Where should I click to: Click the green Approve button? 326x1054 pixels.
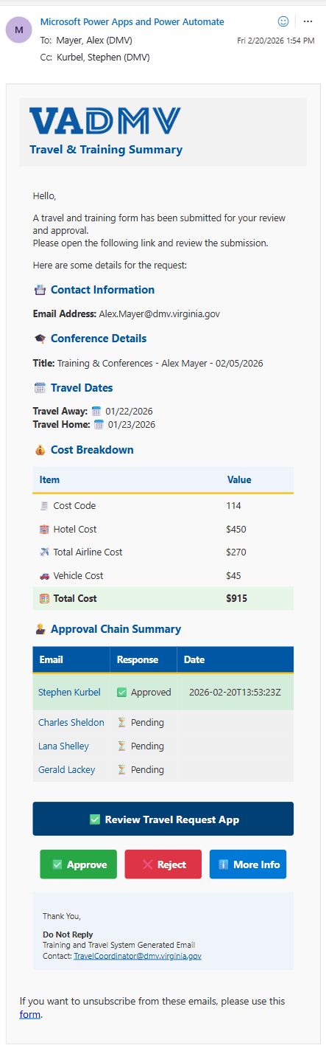point(78,864)
